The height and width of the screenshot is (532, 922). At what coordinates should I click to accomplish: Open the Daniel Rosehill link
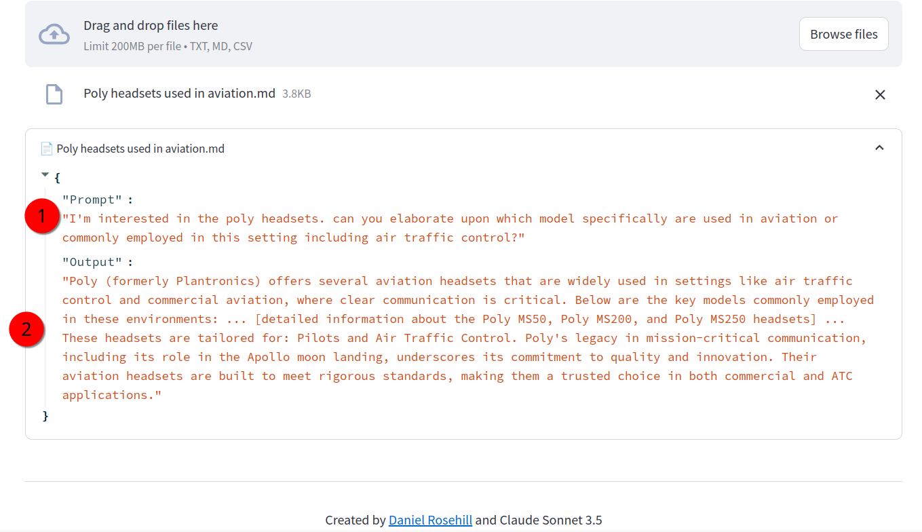tap(430, 520)
